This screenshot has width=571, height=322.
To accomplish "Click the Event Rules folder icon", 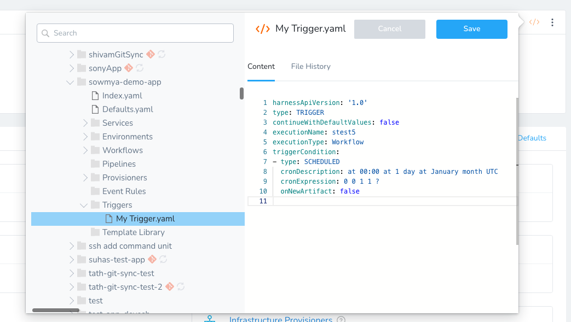I will point(95,191).
